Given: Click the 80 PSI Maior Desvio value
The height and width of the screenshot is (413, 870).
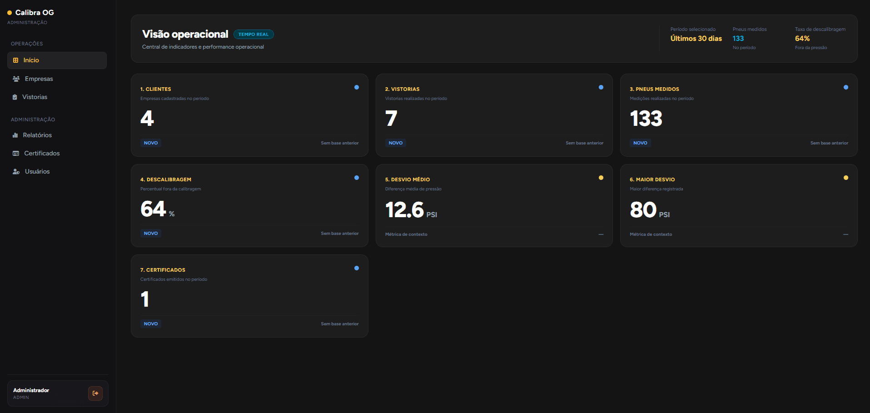Looking at the screenshot, I should click(650, 210).
